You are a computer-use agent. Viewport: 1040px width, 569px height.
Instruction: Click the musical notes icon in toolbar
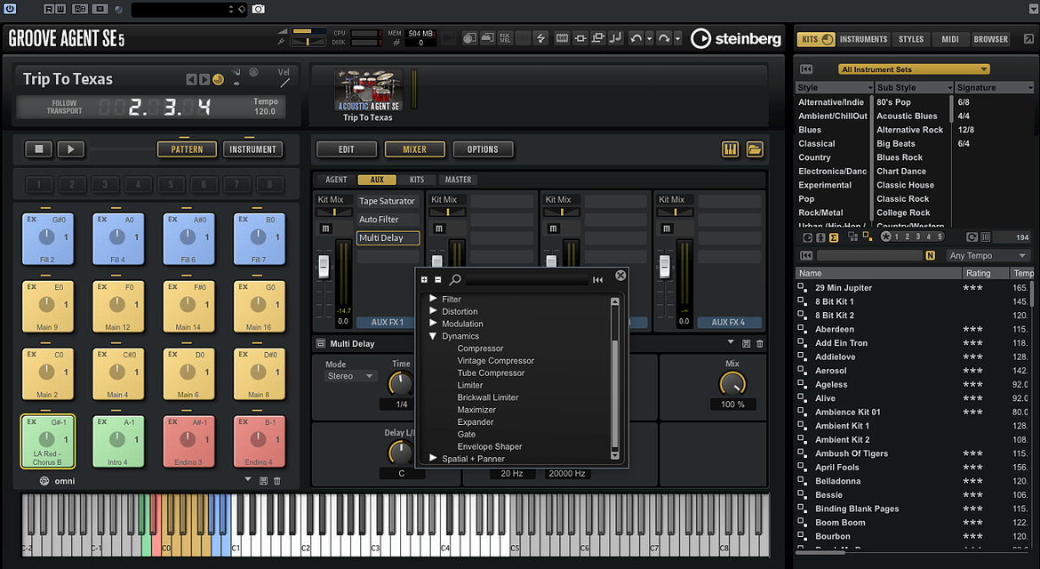point(615,38)
